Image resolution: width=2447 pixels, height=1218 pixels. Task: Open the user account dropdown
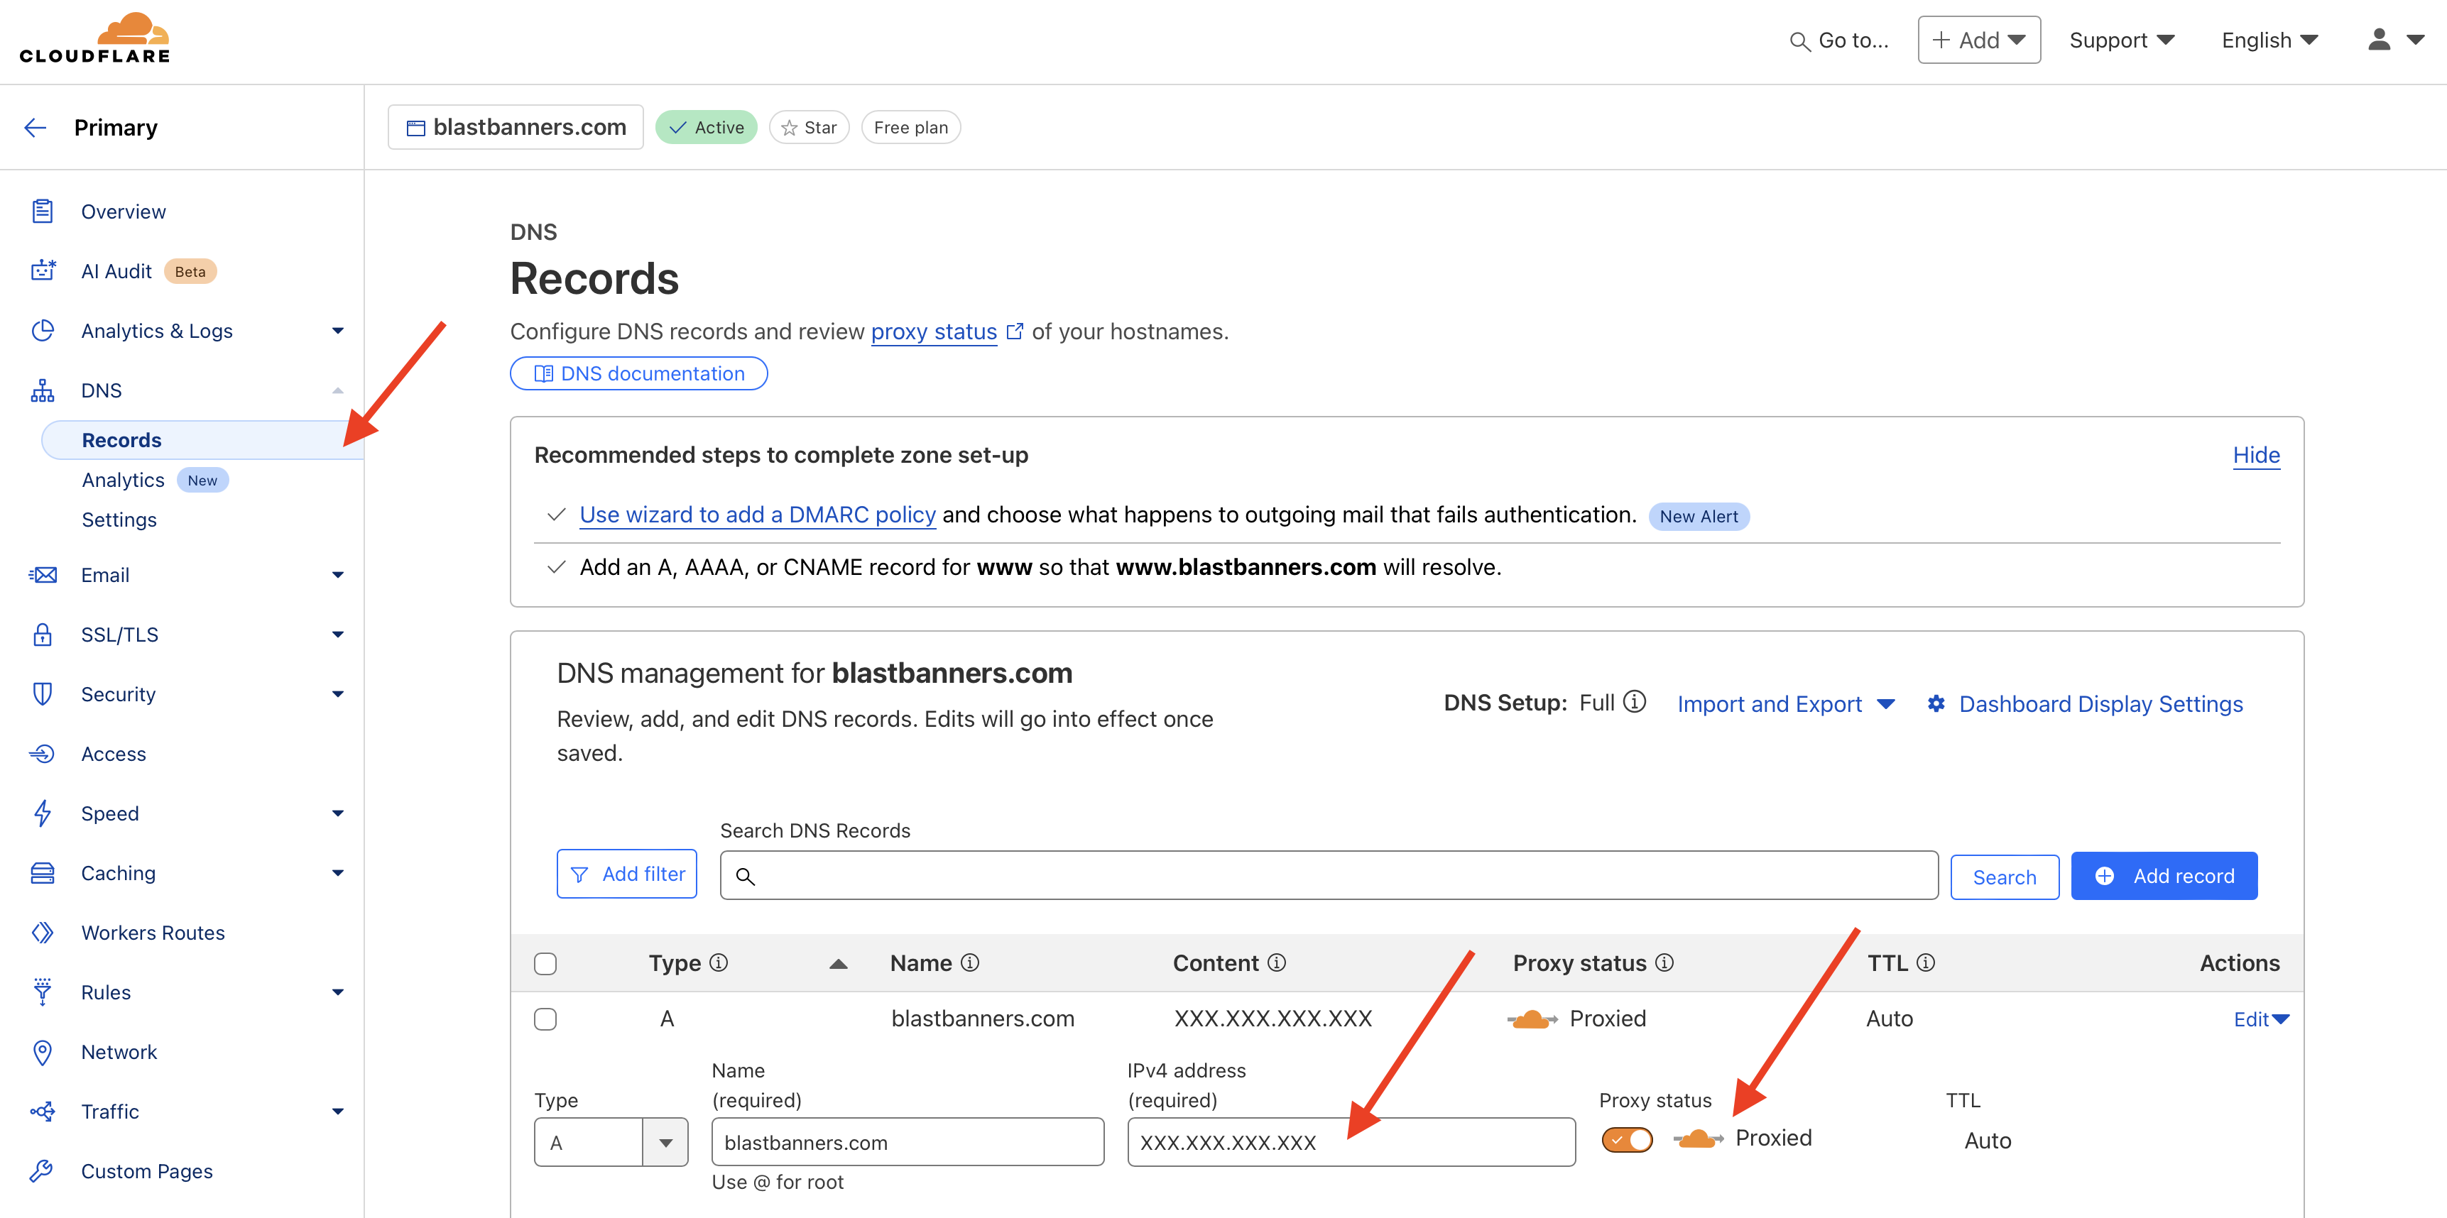click(2396, 40)
